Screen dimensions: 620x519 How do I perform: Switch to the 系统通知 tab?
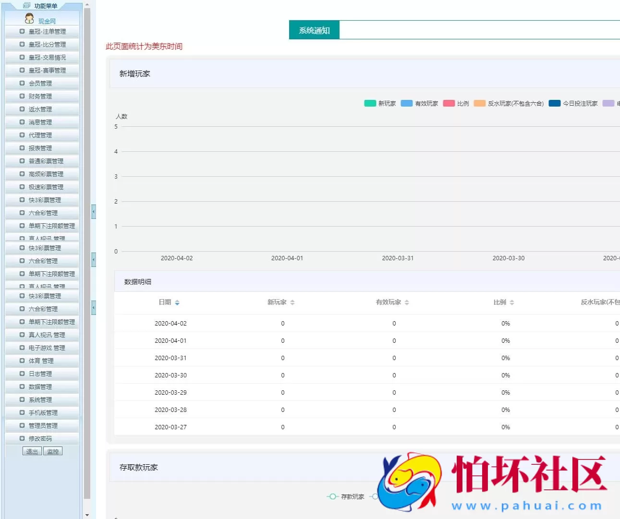[314, 29]
